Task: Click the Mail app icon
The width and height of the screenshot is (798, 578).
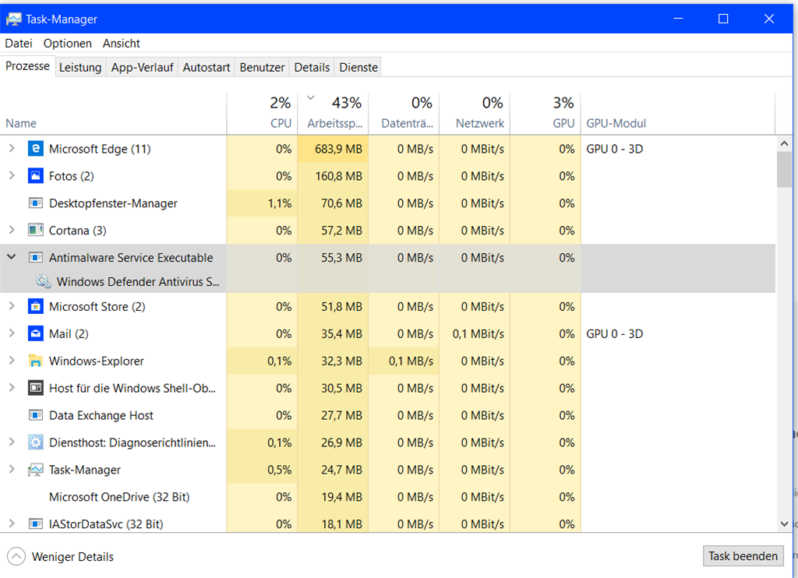Action: coord(35,333)
